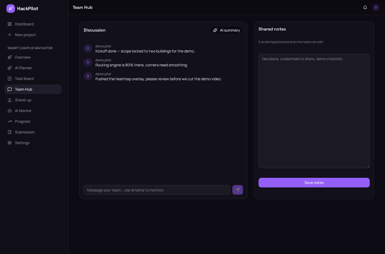Click the HackPilot rocket logo
The width and height of the screenshot is (385, 254).
[11, 9]
